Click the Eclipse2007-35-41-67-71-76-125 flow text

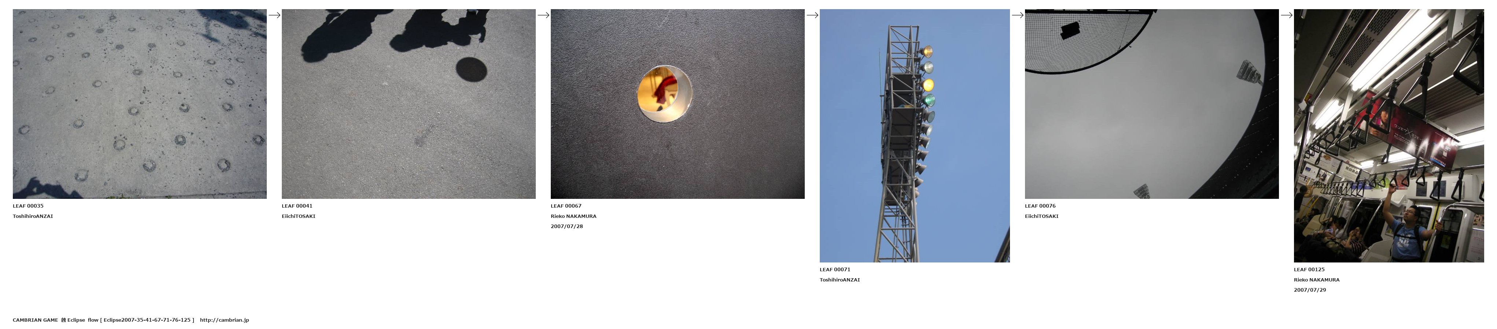coord(147,320)
